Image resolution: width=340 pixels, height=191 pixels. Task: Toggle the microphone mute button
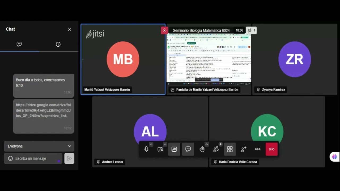click(x=146, y=149)
